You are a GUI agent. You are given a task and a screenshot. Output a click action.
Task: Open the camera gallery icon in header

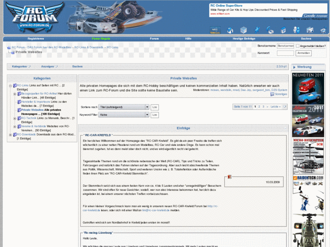(310, 30)
